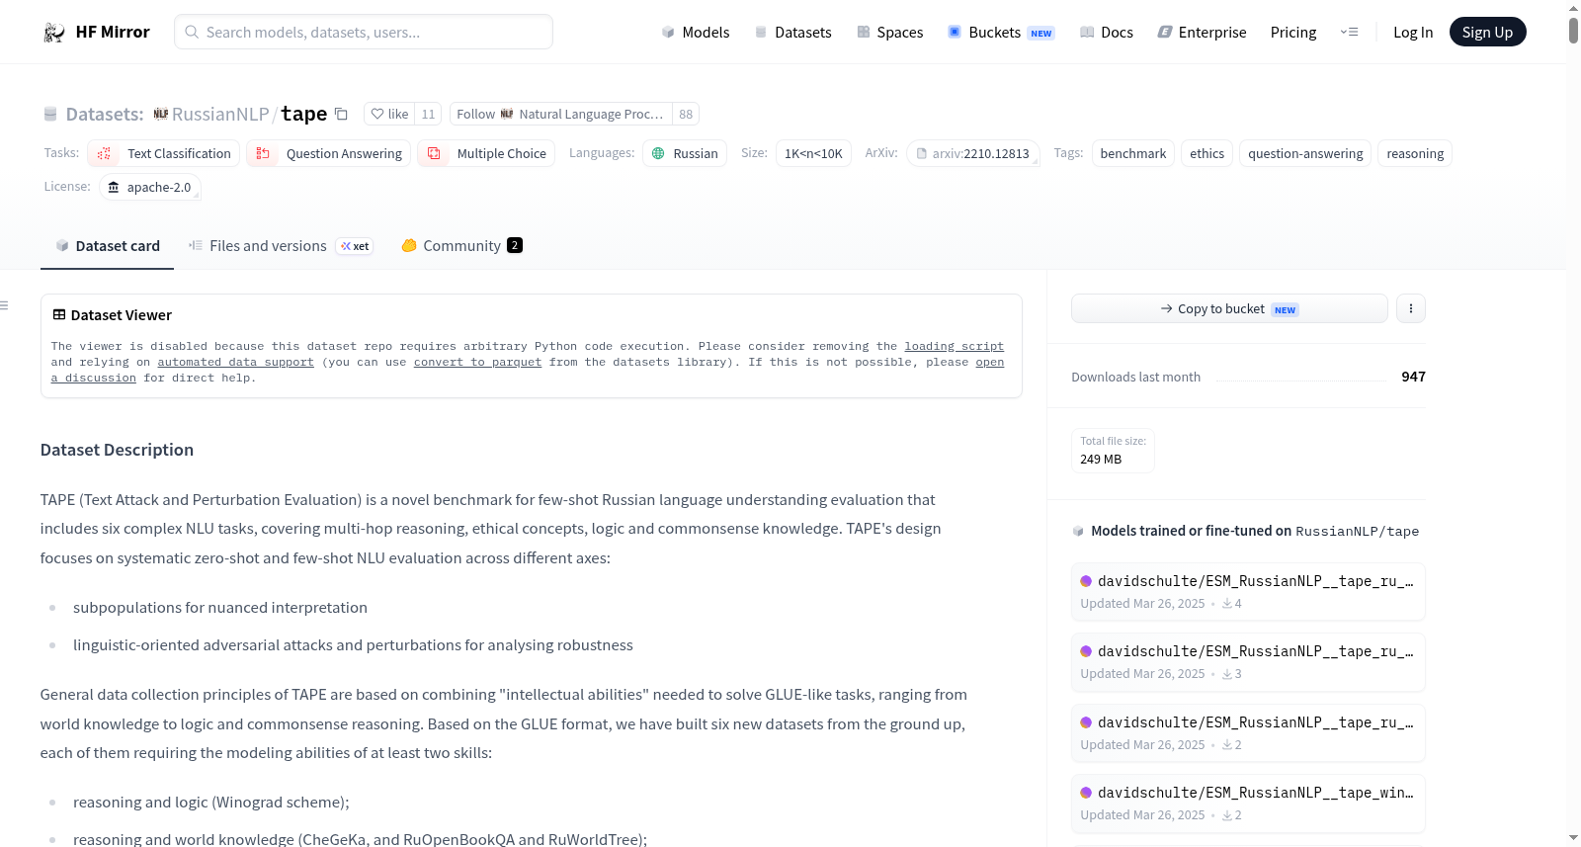Screen dimensions: 1581x847
Task: Open the ethics tag
Action: coord(1207,153)
